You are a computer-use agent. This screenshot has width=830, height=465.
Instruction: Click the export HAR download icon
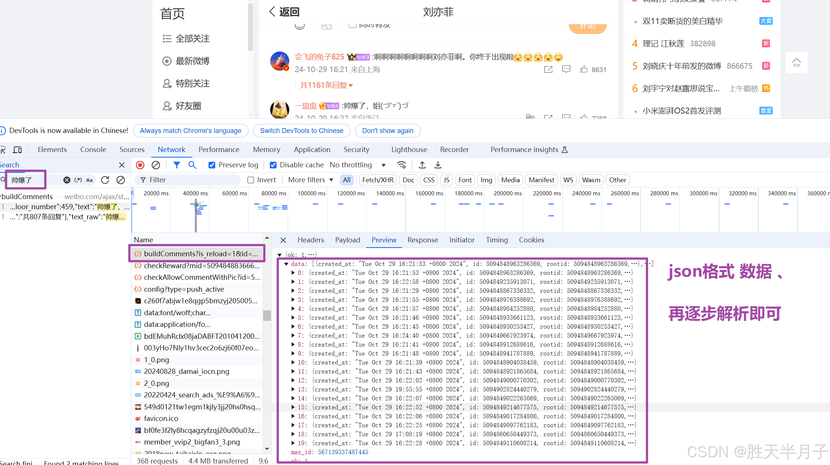coord(438,165)
